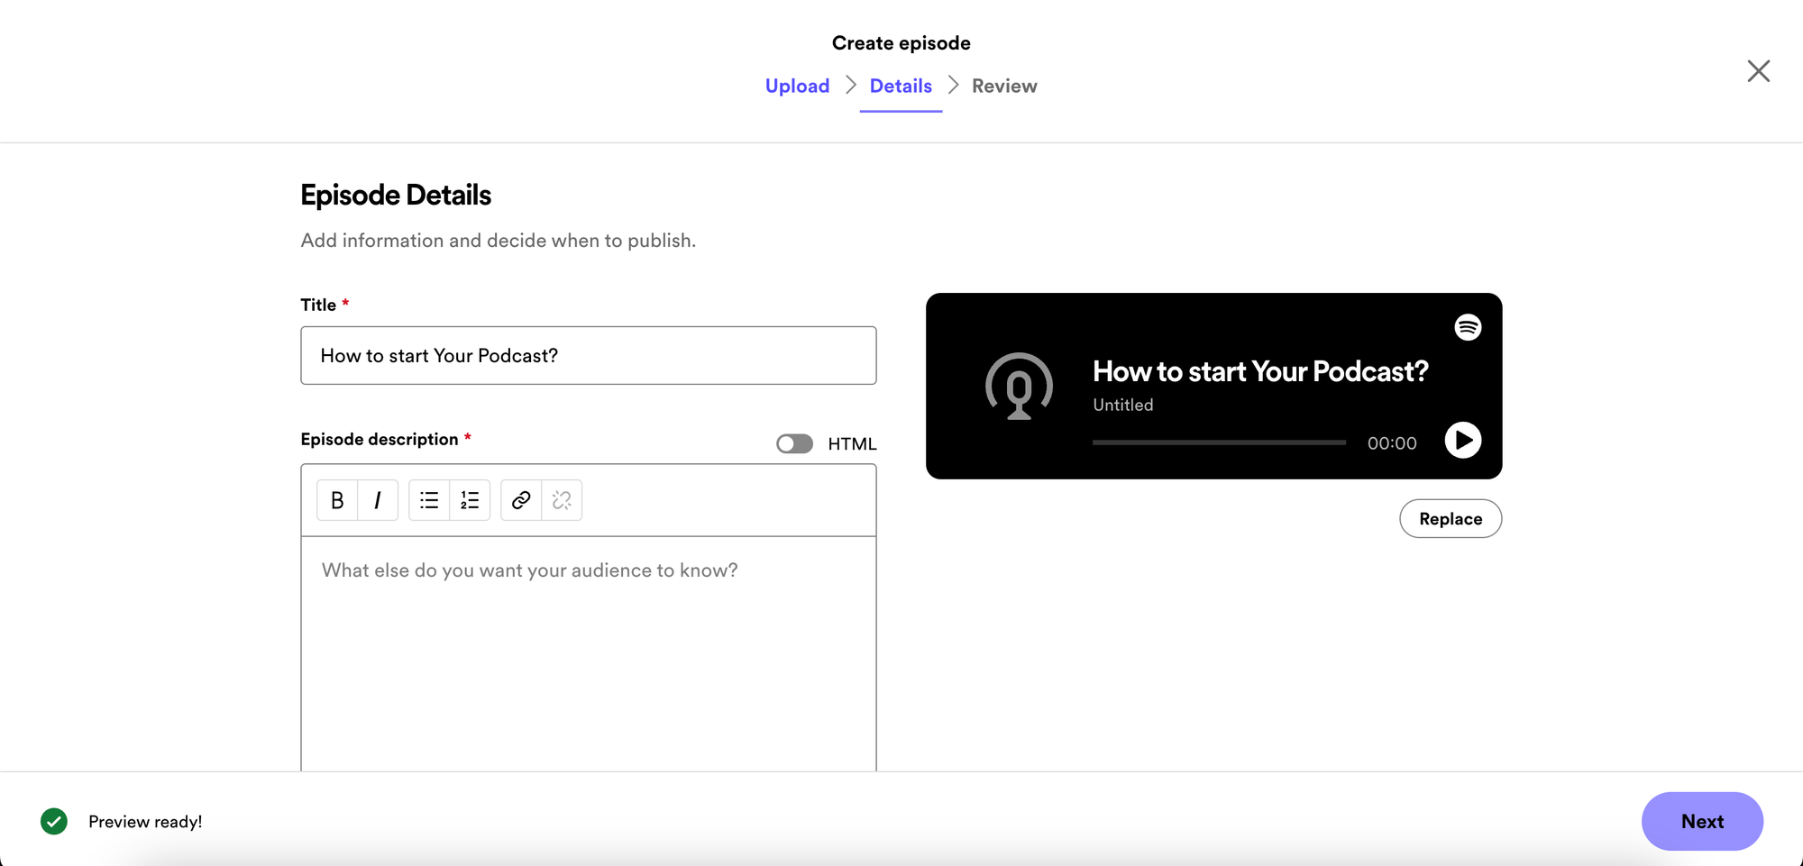Toggle bold formatting in description editor
This screenshot has width=1803, height=866.
tap(337, 500)
